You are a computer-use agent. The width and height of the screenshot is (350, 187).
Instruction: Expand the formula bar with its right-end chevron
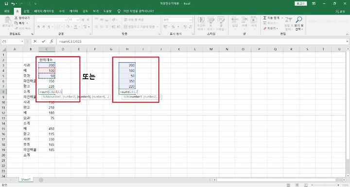[347, 41]
